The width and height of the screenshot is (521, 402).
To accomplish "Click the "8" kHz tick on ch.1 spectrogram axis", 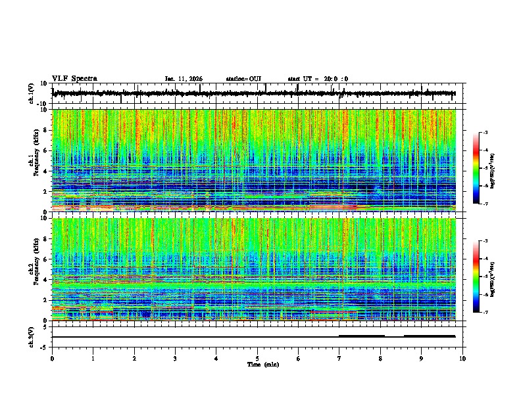I will pyautogui.click(x=45, y=130).
